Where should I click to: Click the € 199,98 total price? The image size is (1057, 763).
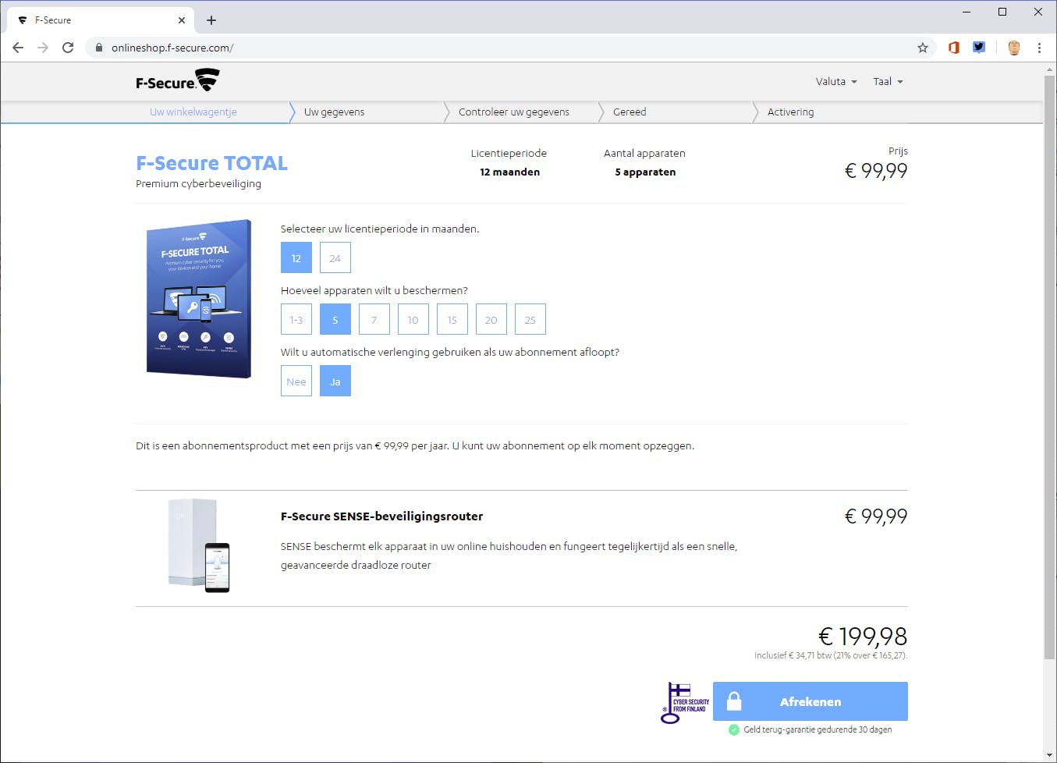(863, 637)
